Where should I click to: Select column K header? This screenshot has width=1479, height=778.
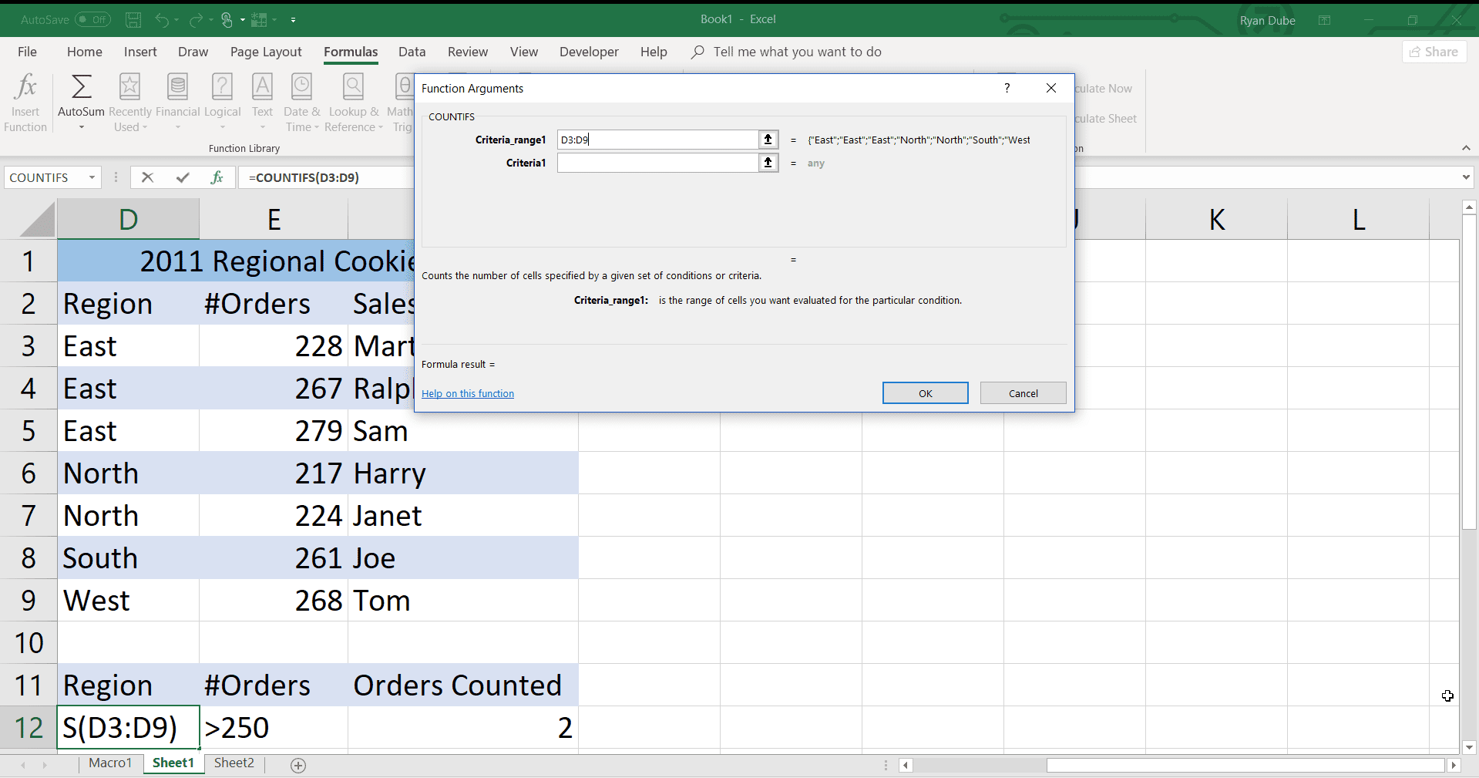pos(1216,220)
